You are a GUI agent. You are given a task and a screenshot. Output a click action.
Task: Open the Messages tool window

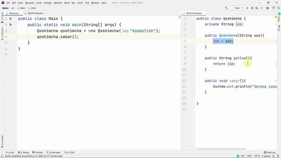click(x=54, y=152)
